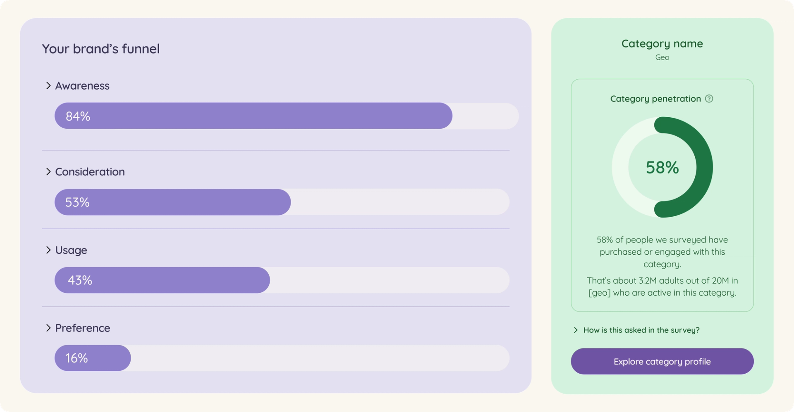Open the survey question disclosure chevron
794x412 pixels.
(x=576, y=330)
